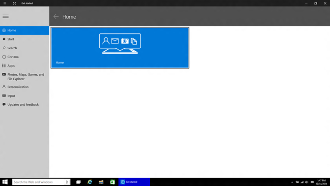The width and height of the screenshot is (330, 186).
Task: Restore down the Get started window
Action: pos(316,3)
